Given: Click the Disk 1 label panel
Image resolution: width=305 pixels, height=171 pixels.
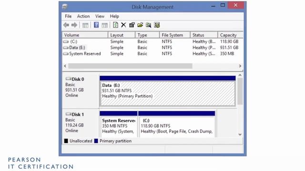Looking at the screenshot, I should tap(81, 123).
